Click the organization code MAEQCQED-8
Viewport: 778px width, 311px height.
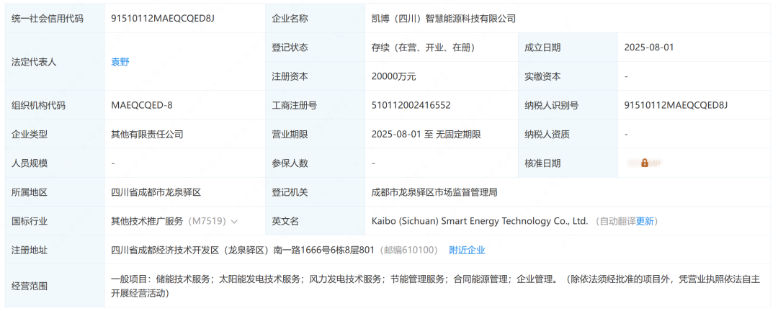pyautogui.click(x=142, y=105)
